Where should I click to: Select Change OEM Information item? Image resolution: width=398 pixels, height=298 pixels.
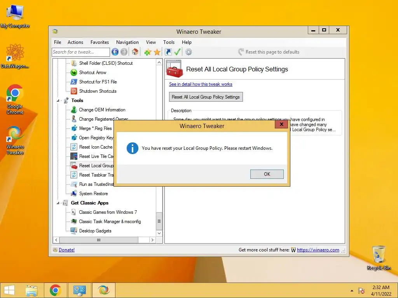(x=102, y=110)
